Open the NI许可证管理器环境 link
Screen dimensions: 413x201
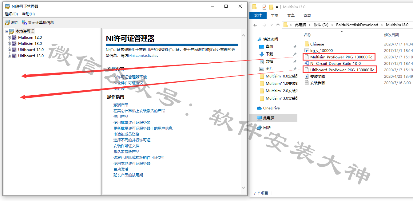click(130, 77)
